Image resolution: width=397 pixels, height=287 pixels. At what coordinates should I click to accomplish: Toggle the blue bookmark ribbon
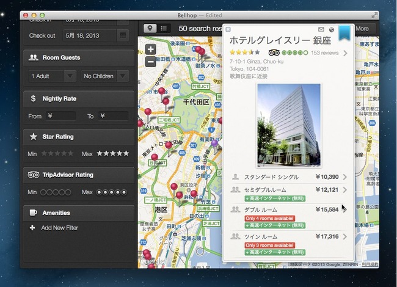pos(344,32)
